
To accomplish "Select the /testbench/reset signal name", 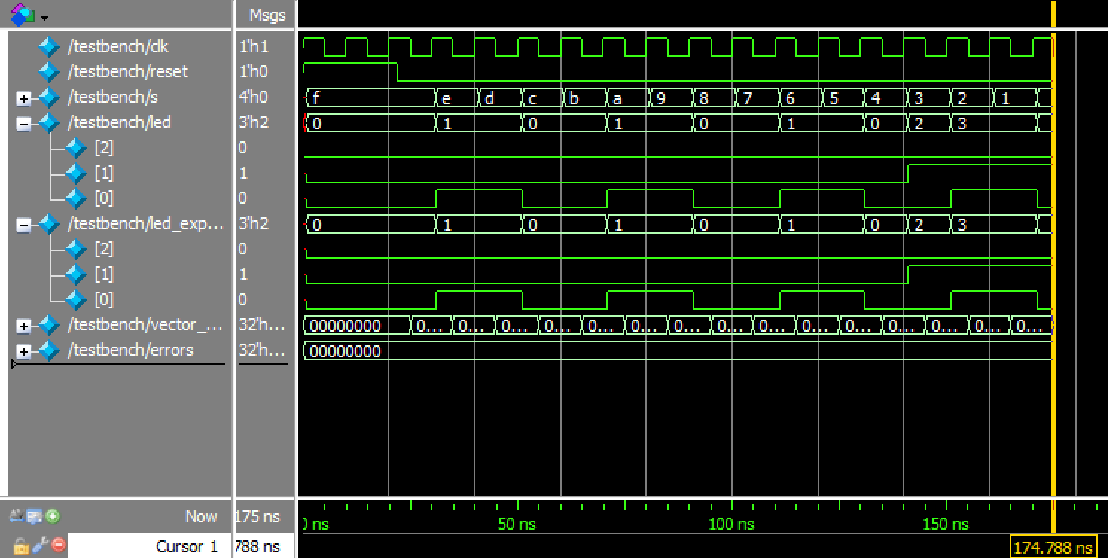I will click(x=127, y=72).
